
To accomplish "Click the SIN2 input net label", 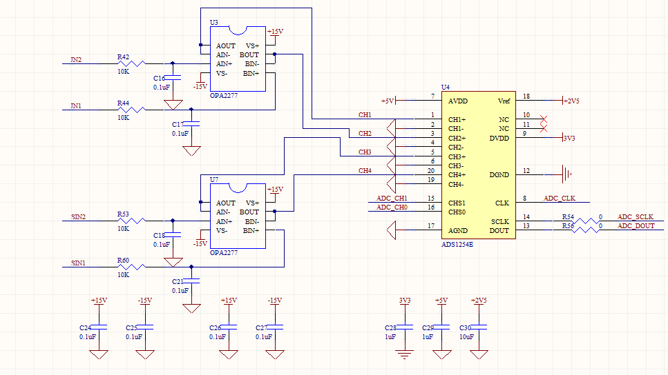I will [x=78, y=217].
